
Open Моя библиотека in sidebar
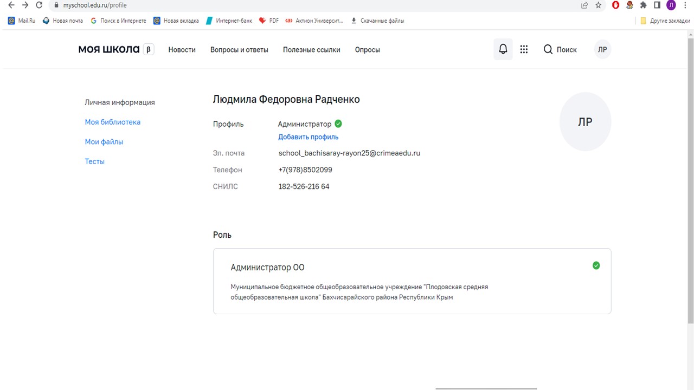pyautogui.click(x=112, y=122)
